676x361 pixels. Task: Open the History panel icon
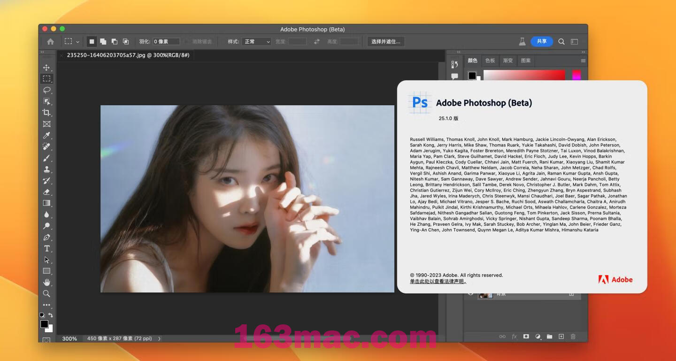coord(454,64)
